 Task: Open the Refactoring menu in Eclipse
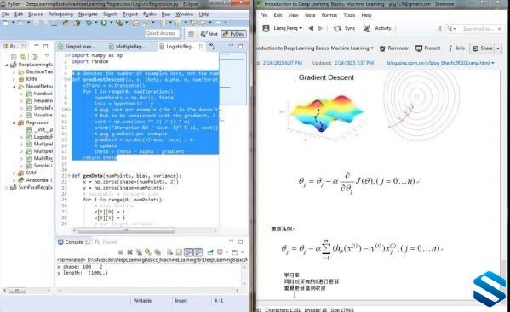pyautogui.click(x=60, y=14)
